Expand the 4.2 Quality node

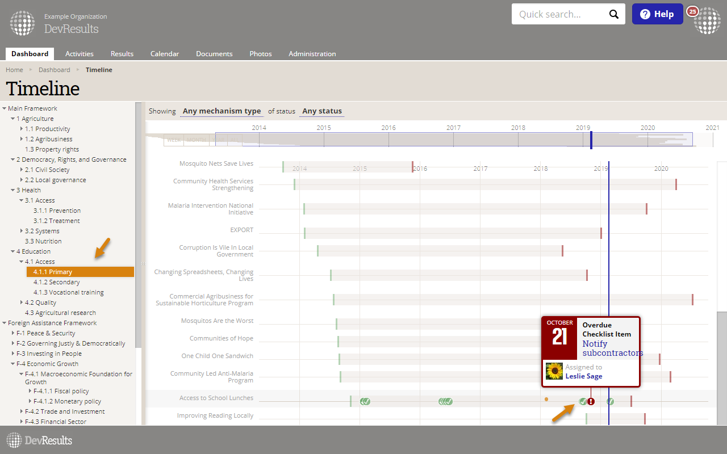pyautogui.click(x=22, y=302)
